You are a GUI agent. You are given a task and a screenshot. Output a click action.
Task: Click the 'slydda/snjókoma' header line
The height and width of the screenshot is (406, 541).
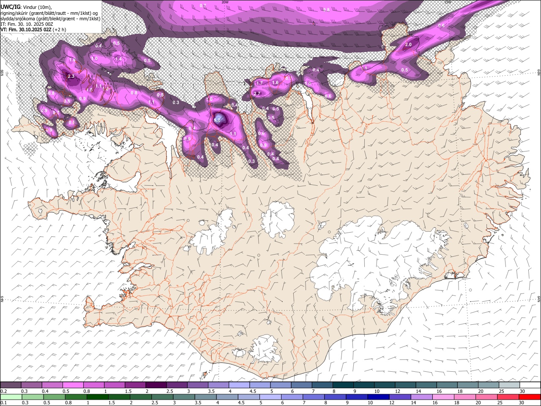coord(51,19)
